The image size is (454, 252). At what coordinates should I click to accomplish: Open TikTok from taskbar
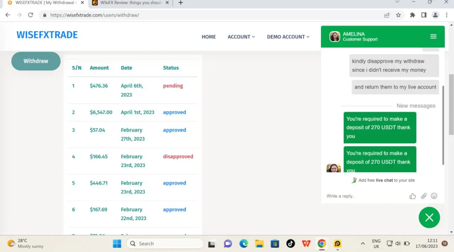point(290,244)
